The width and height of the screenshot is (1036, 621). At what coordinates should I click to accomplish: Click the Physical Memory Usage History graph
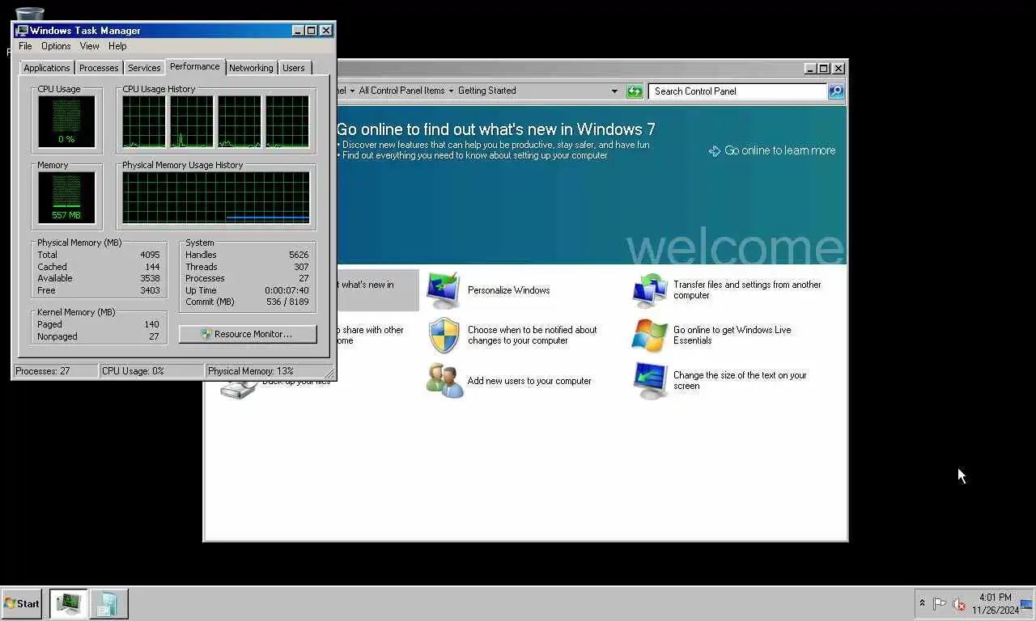tap(216, 197)
